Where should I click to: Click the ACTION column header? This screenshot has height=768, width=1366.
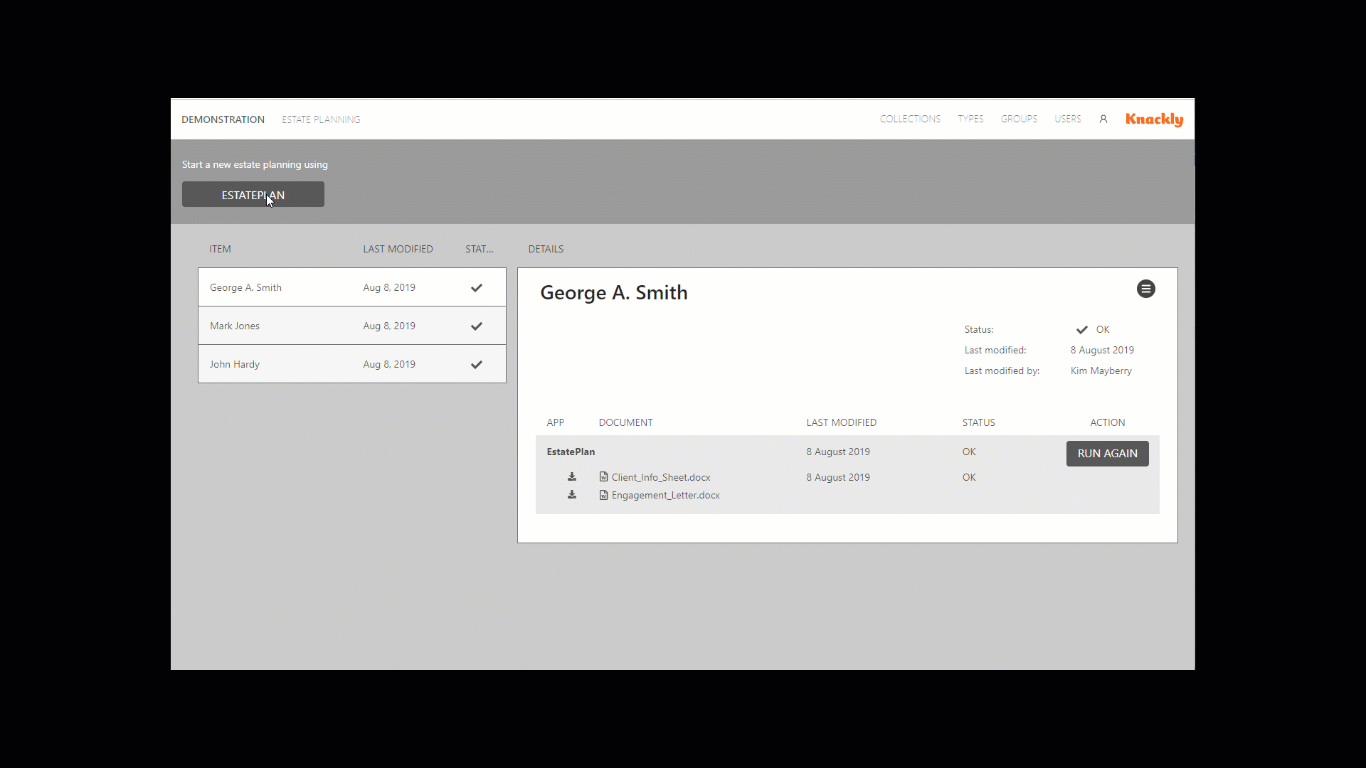tap(1107, 422)
